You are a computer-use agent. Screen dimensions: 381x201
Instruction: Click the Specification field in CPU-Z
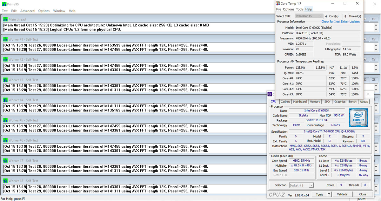[330, 131]
